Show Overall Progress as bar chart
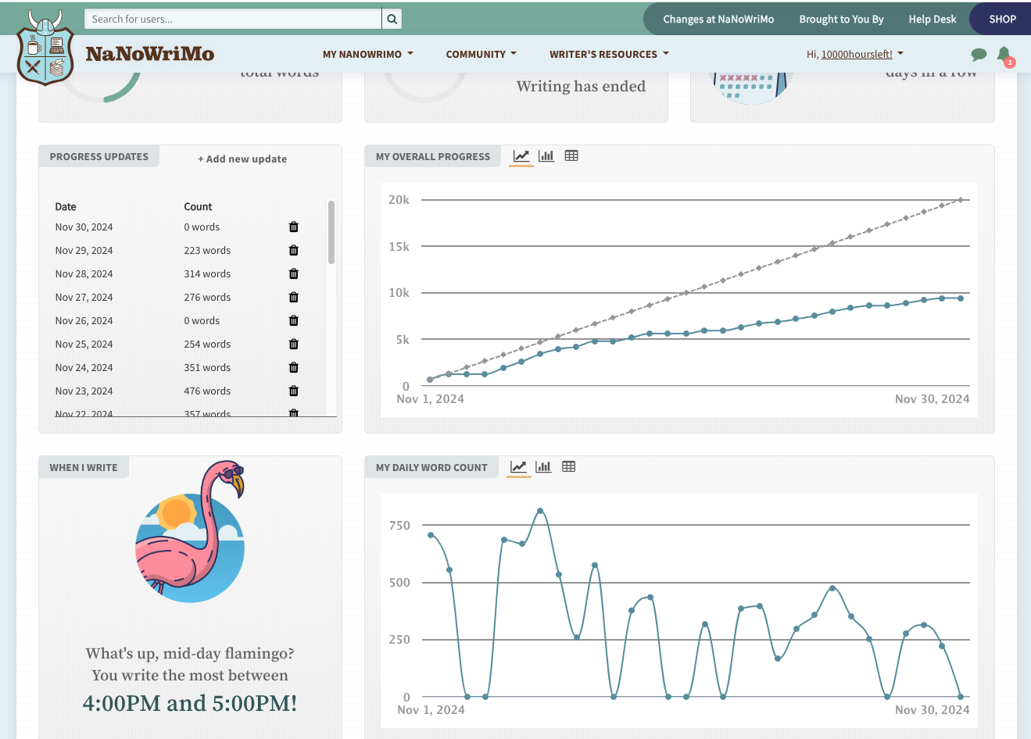Image resolution: width=1031 pixels, height=739 pixels. coord(546,156)
